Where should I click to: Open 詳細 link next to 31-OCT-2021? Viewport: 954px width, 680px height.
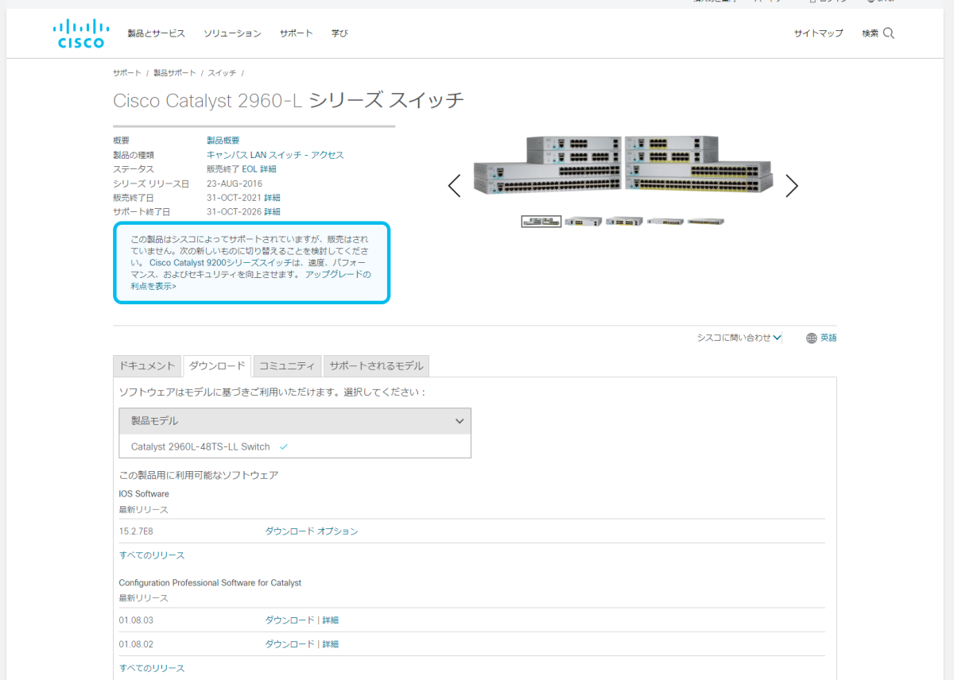[272, 198]
